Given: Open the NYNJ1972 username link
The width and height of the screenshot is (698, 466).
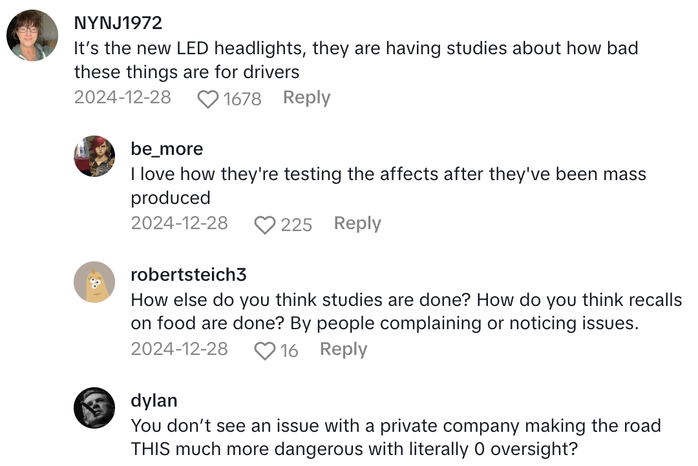Looking at the screenshot, I should coord(118,23).
